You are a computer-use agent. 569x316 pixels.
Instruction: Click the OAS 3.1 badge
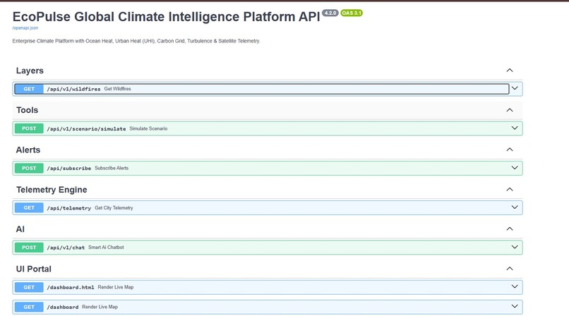pos(352,13)
